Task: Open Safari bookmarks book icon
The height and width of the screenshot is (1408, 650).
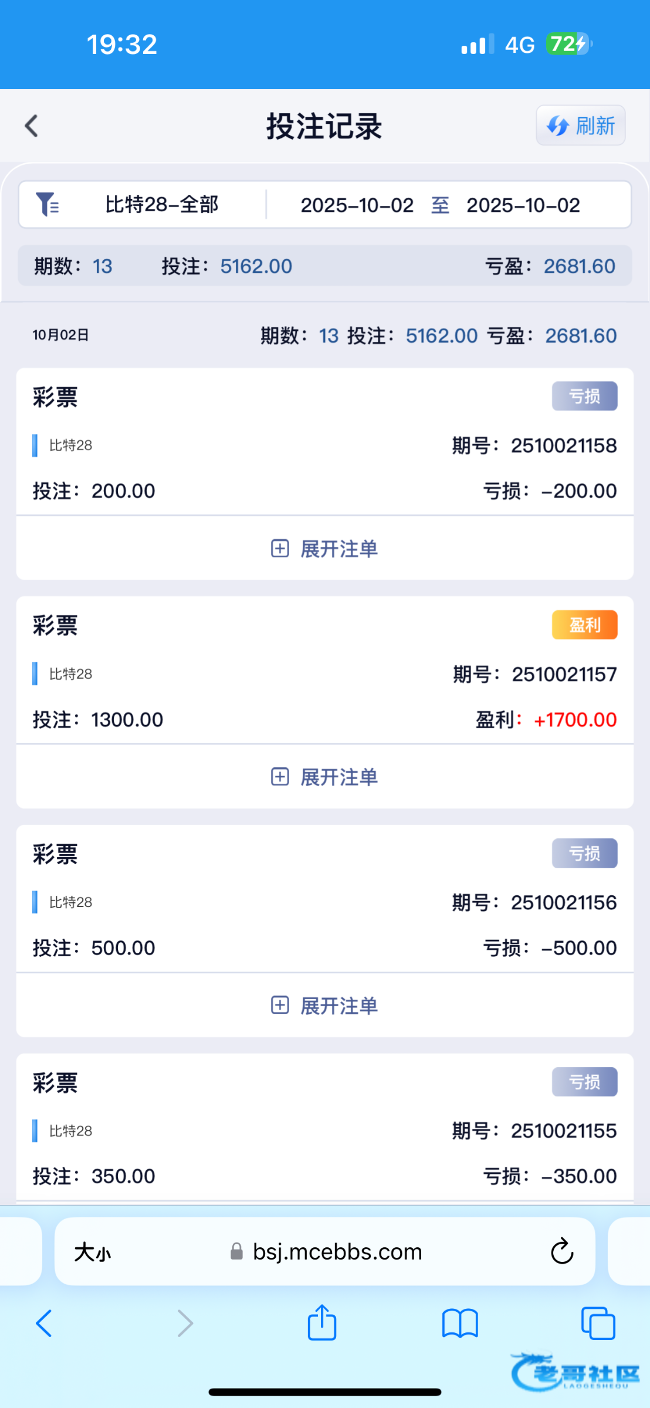Action: tap(460, 1324)
